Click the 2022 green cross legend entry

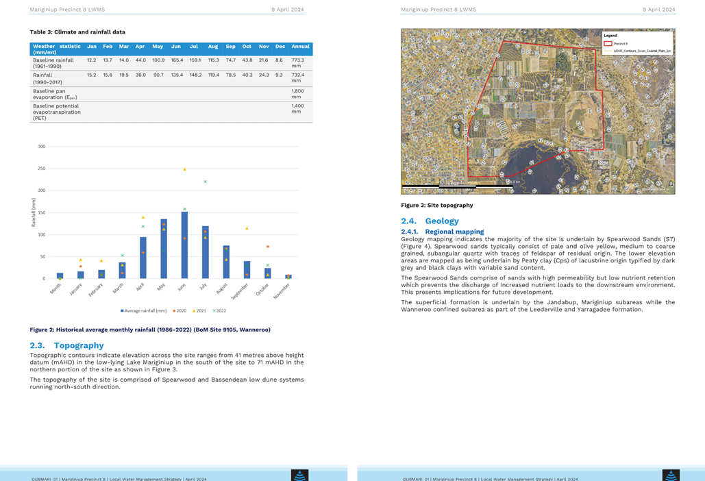click(219, 310)
